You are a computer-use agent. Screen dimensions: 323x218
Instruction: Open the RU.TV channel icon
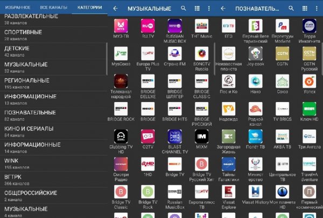[148, 26]
